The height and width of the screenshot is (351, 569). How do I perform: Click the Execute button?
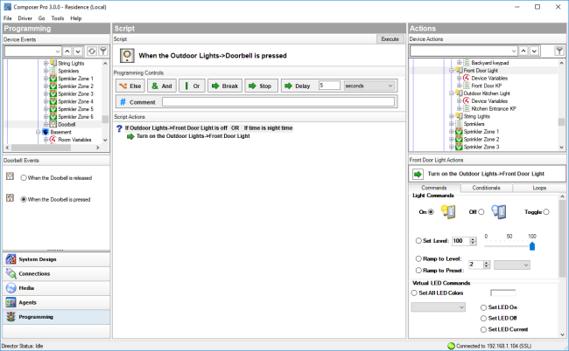click(x=390, y=38)
